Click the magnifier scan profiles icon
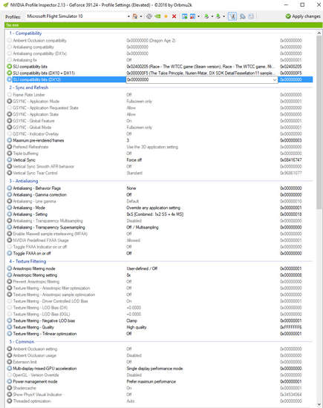The image size is (323, 408). click(243, 16)
